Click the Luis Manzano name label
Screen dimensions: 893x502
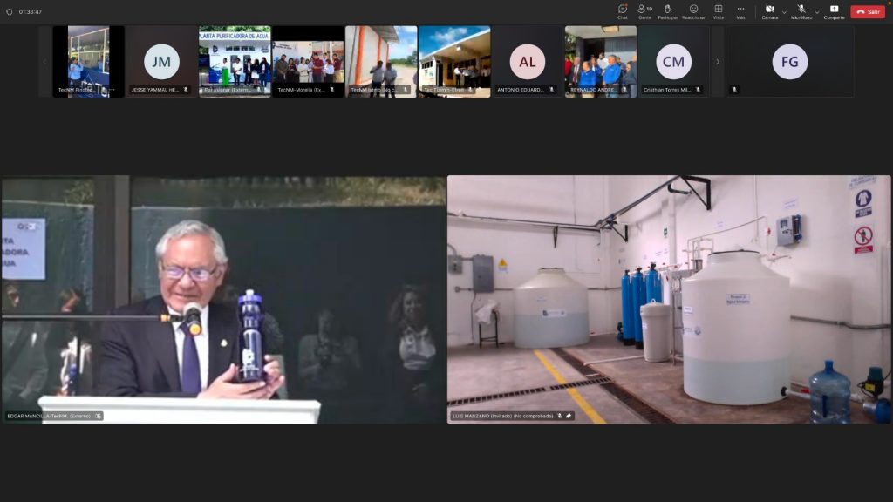tap(503, 416)
